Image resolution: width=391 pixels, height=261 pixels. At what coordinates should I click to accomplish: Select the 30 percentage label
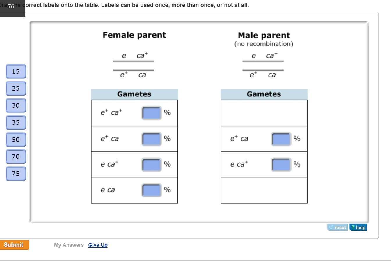click(16, 105)
